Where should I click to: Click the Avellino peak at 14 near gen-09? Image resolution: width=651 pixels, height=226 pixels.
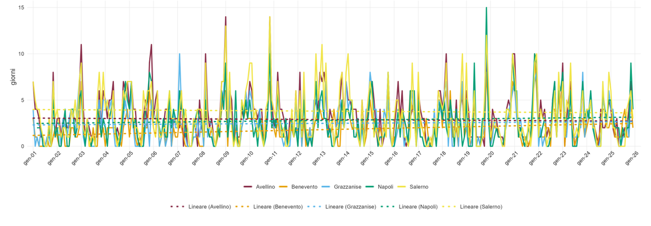(226, 17)
